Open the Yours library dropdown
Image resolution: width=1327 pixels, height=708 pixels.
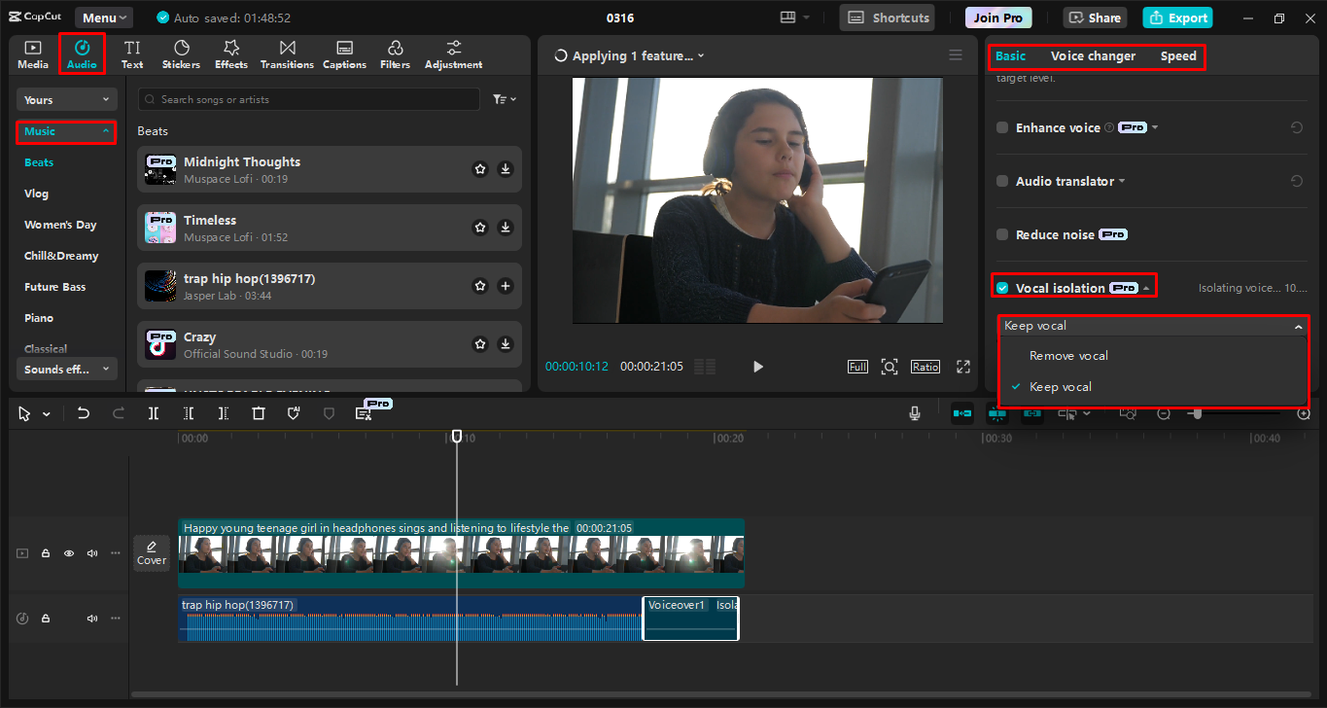(65, 98)
